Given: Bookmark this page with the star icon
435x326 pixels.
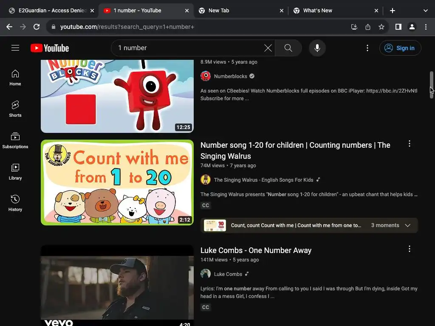Looking at the screenshot, I should tap(381, 27).
